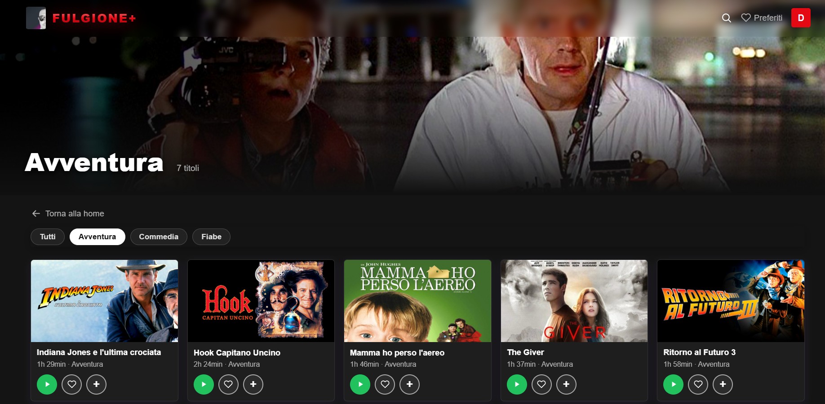The width and height of the screenshot is (825, 404).
Task: Click the title 'Indiana Jones e l'ultima crociata'
Action: coord(99,352)
